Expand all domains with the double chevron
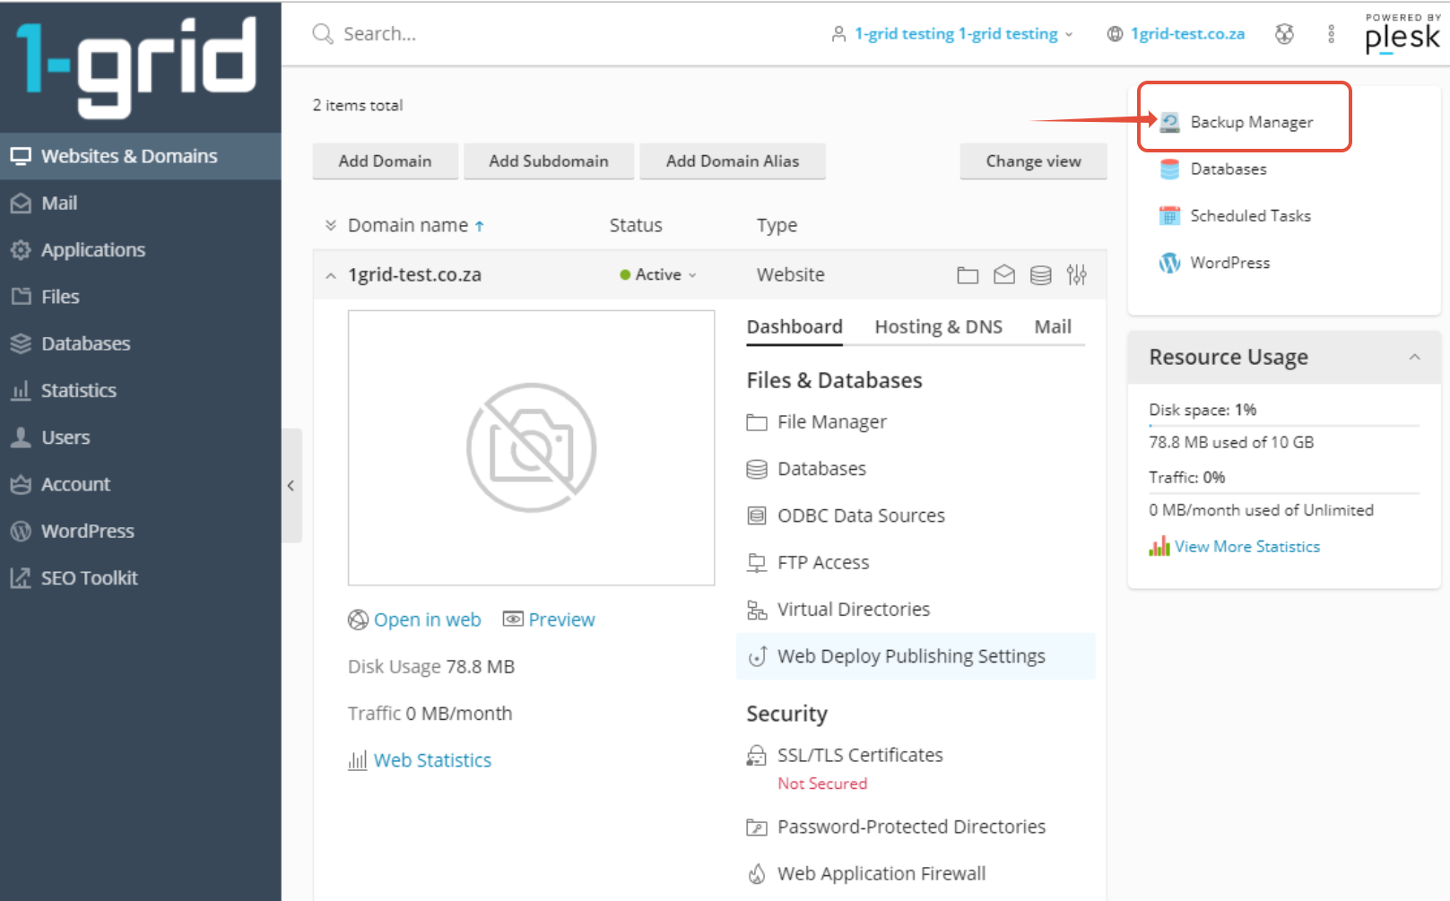This screenshot has height=901, width=1450. tap(330, 225)
